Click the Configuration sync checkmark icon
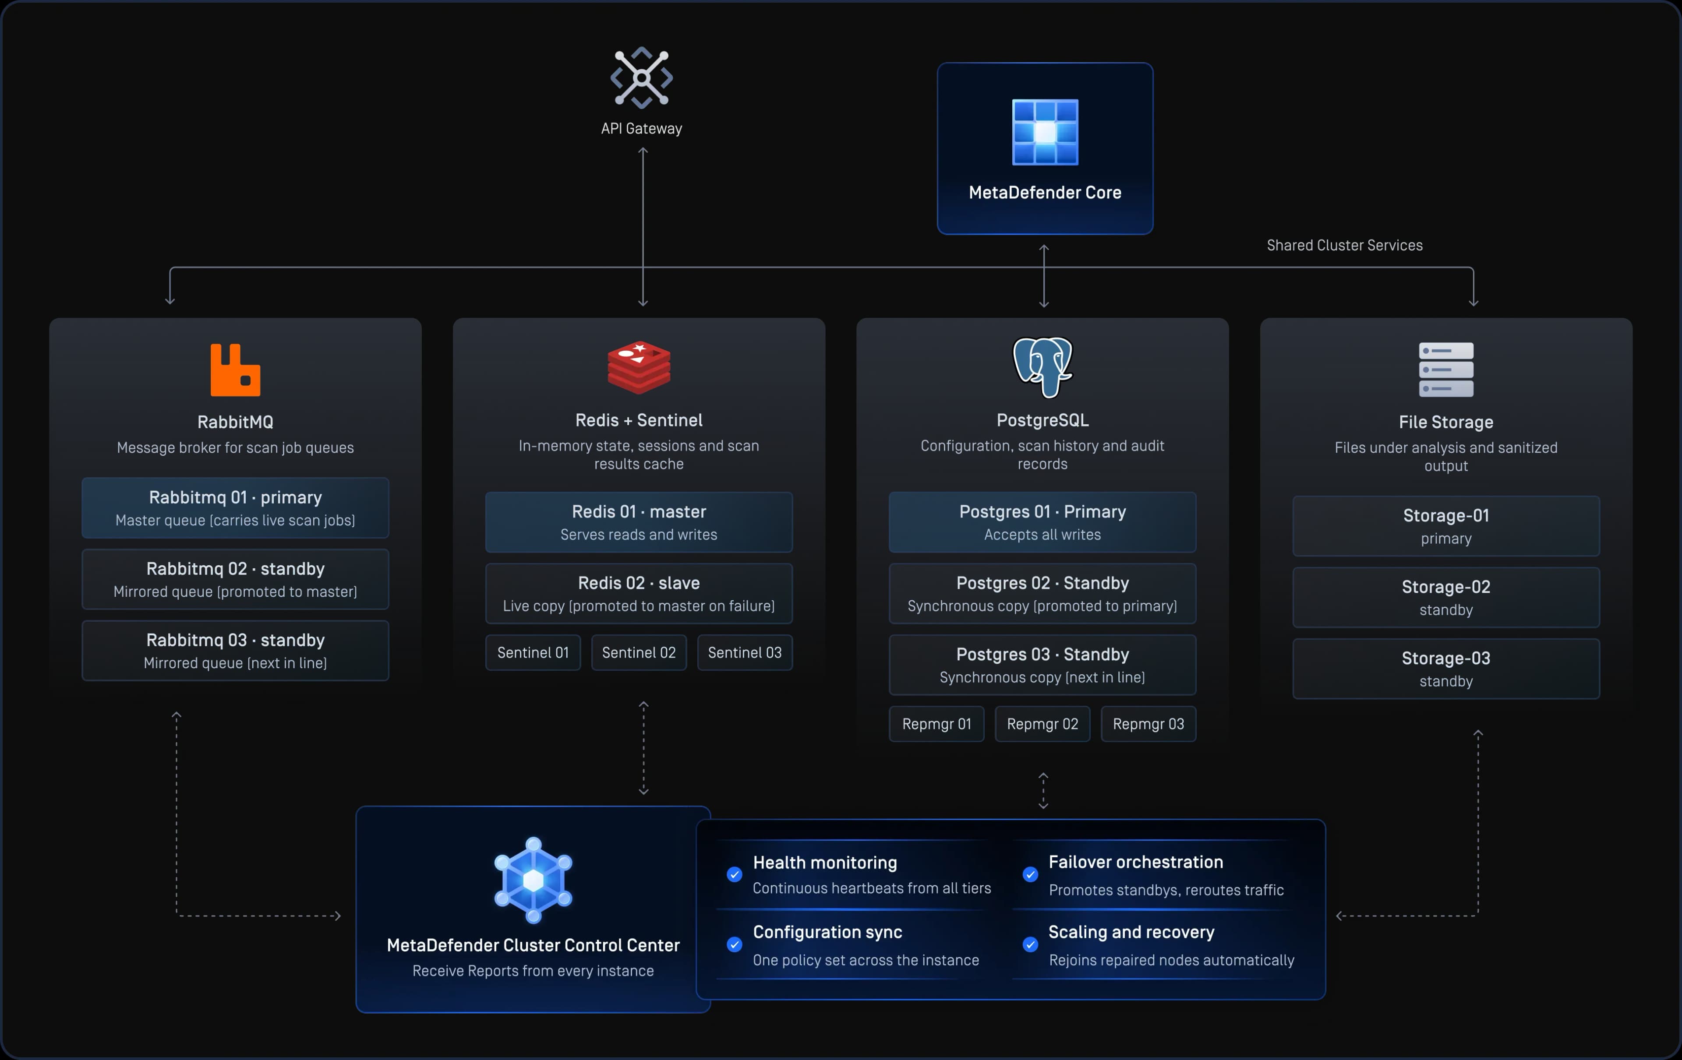 click(x=734, y=944)
